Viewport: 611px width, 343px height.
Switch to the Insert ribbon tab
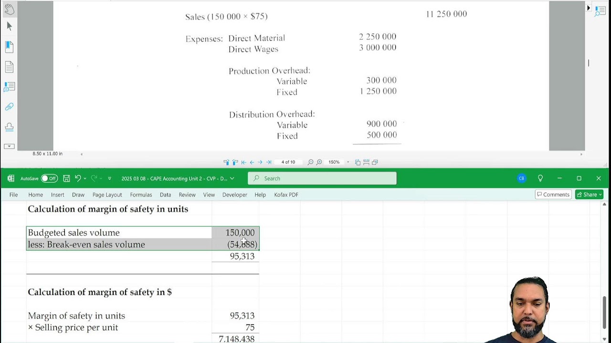point(58,195)
